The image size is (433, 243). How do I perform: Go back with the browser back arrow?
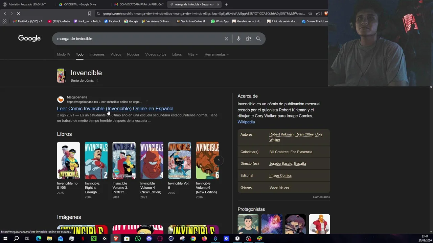(5, 13)
